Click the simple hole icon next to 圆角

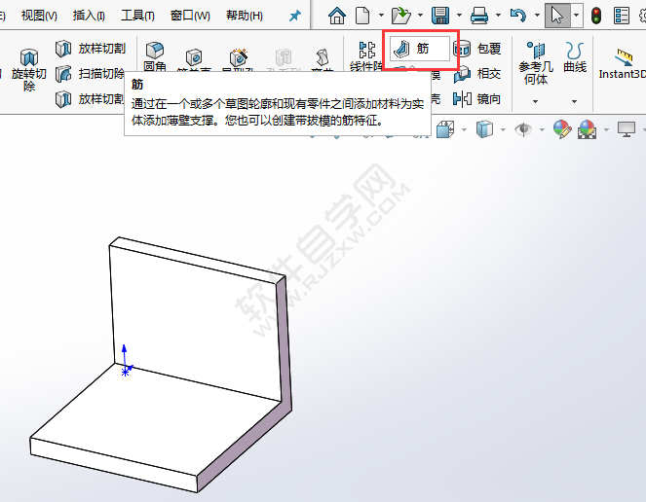194,57
